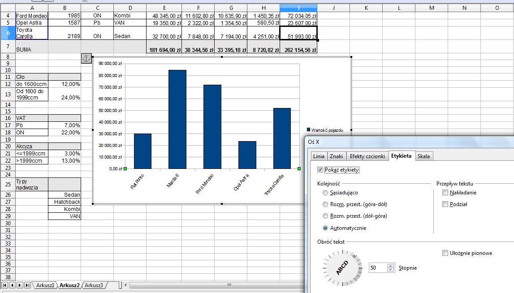The height and width of the screenshot is (293, 514).
Task: Click the >1999ccm cell
Action: [x=32, y=161]
